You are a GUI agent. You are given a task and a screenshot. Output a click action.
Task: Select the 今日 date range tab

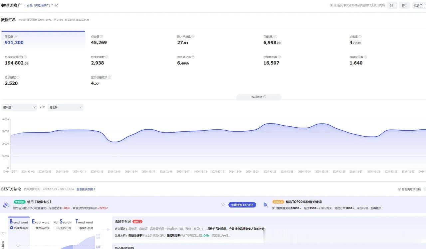click(392, 5)
